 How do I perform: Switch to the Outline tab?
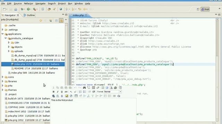tap(29, 15)
